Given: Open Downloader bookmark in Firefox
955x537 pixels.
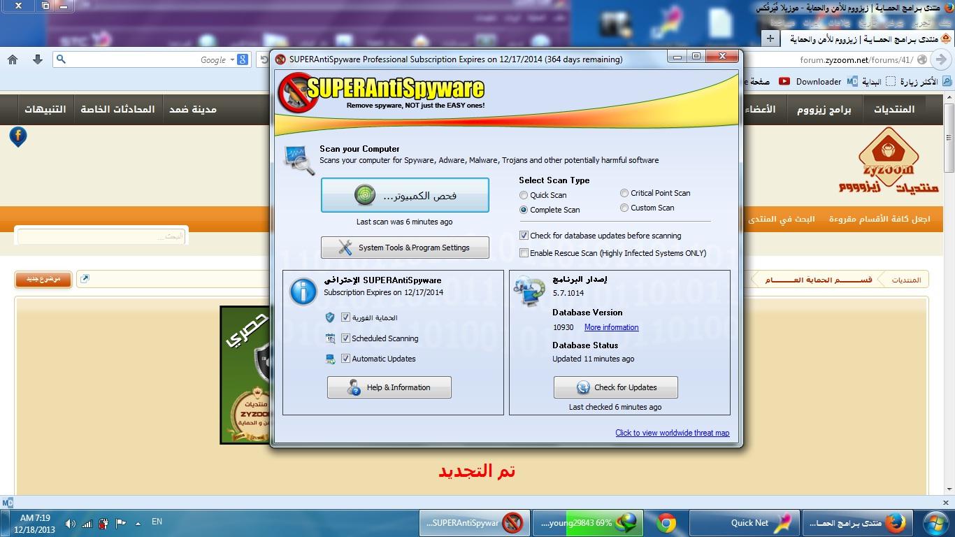Looking at the screenshot, I should [x=819, y=82].
